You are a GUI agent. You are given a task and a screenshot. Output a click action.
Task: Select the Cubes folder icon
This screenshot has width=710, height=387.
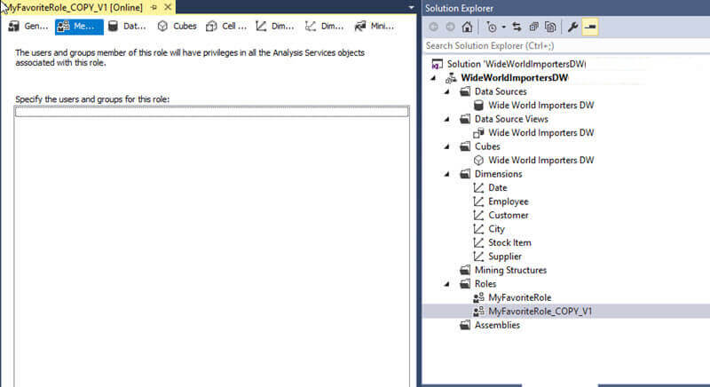(x=465, y=146)
